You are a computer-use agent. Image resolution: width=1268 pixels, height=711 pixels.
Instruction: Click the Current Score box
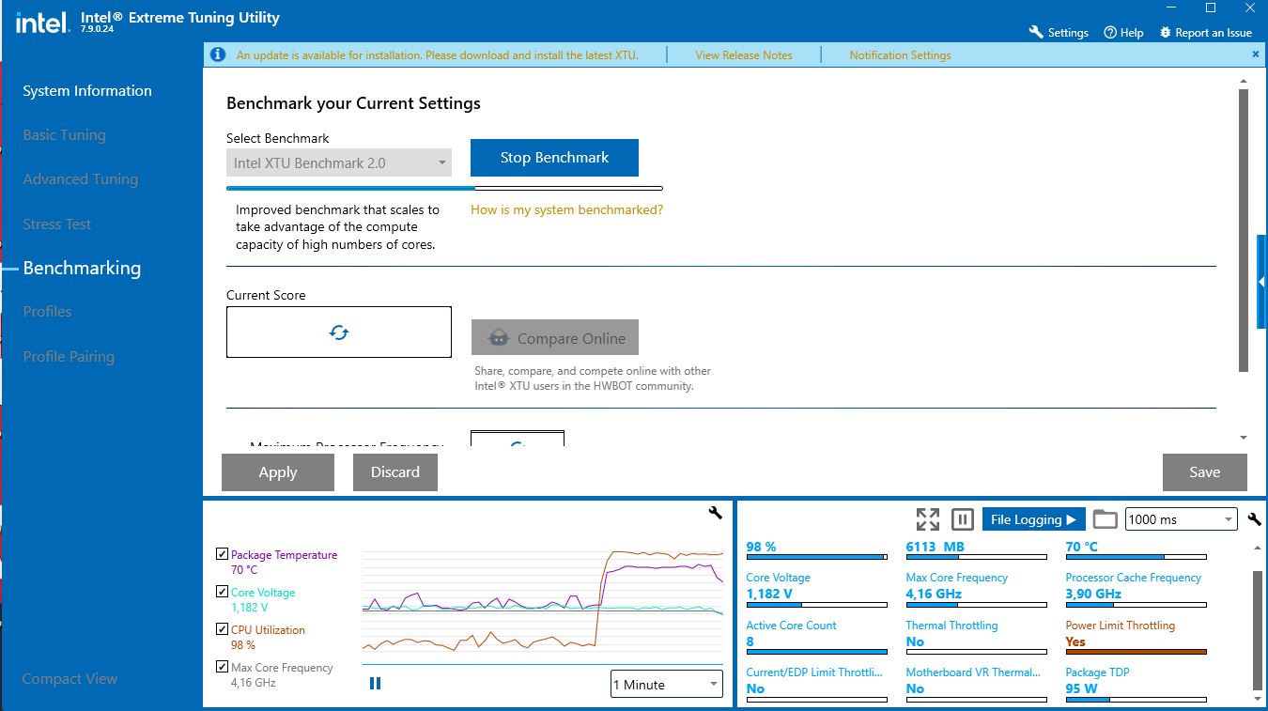[x=339, y=332]
